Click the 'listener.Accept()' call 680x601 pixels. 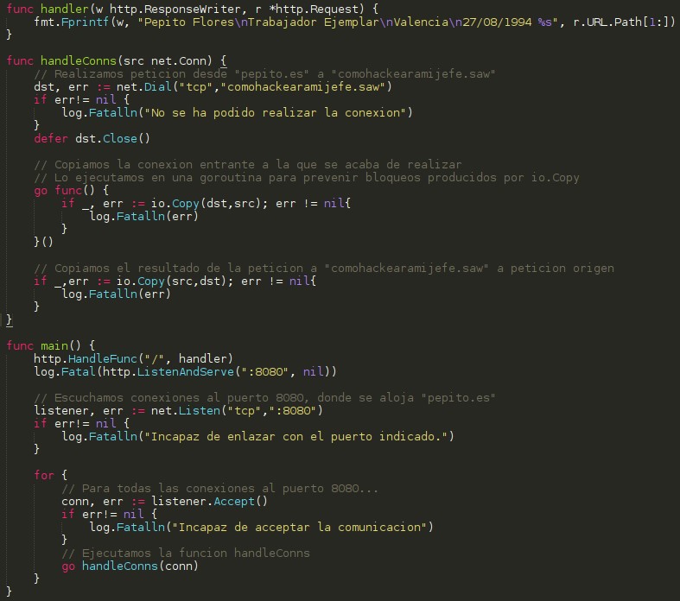point(209,502)
